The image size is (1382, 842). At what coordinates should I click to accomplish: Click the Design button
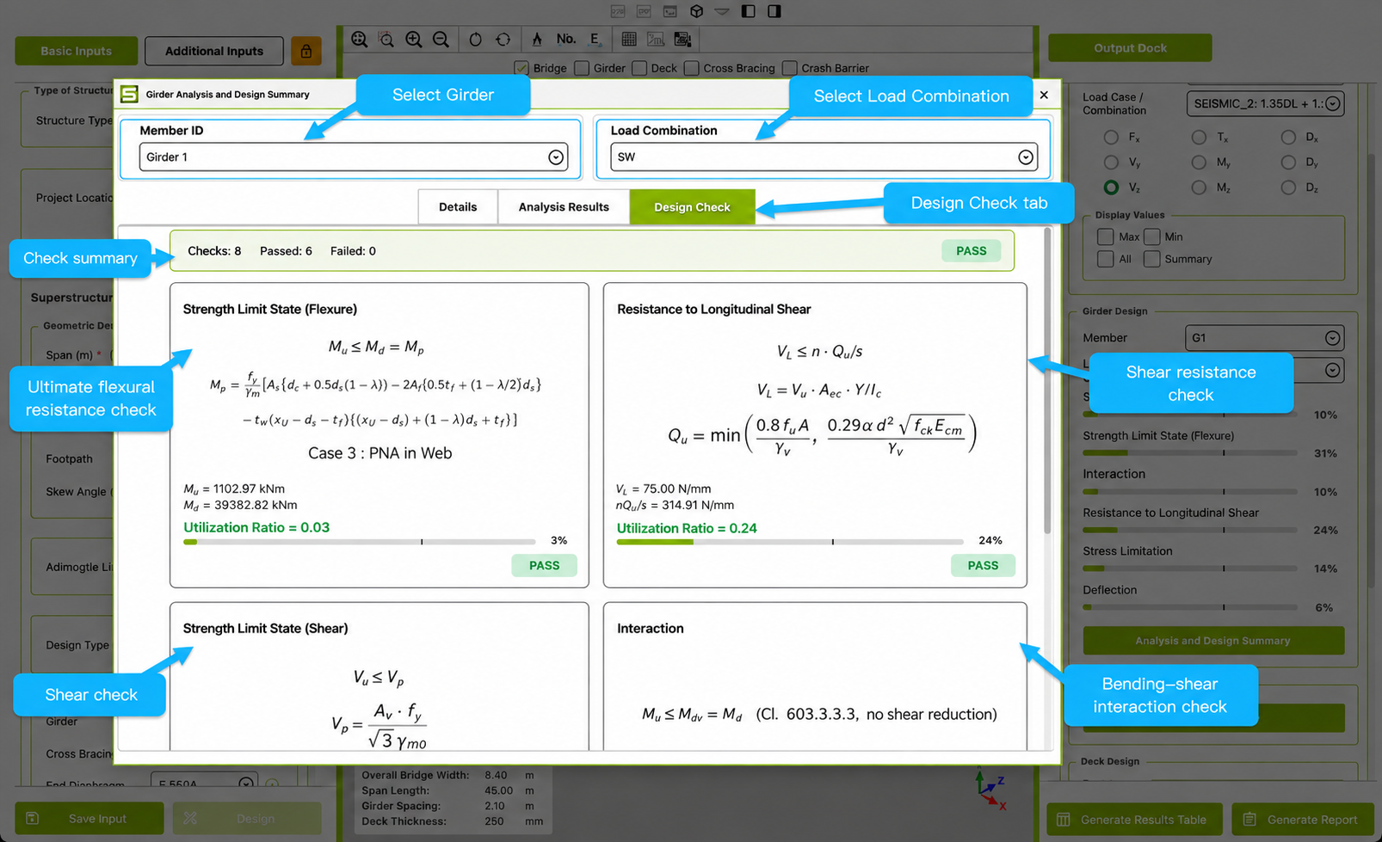(247, 819)
